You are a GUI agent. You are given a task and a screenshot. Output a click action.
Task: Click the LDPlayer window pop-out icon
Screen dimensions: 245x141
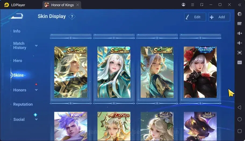pyautogui.click(x=202, y=5)
